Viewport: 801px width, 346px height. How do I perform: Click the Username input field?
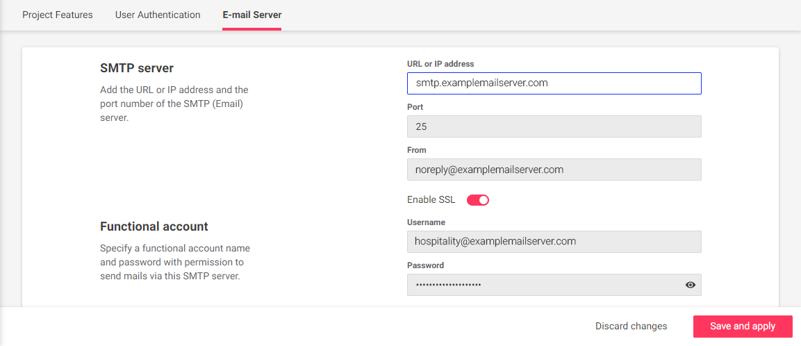pos(554,241)
